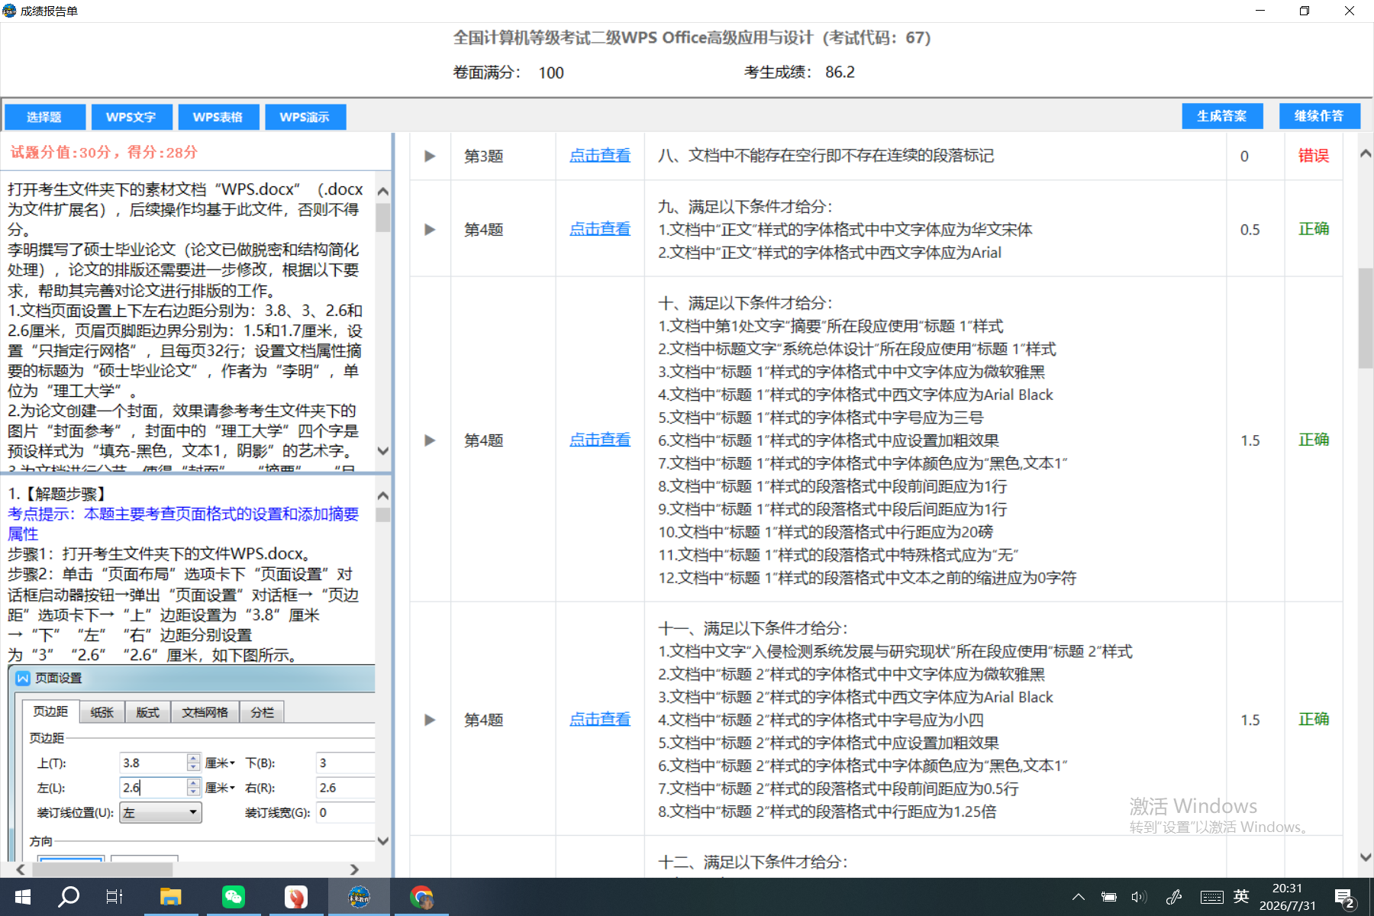Open the Windows Start menu
This screenshot has height=916, width=1374.
click(x=23, y=897)
